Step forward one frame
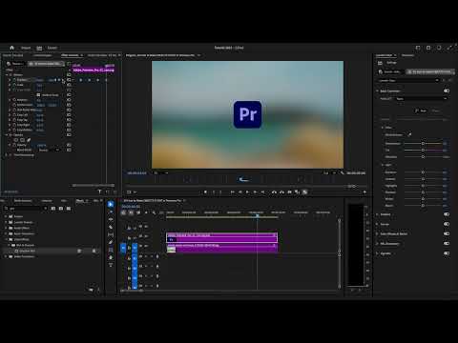 (255, 192)
